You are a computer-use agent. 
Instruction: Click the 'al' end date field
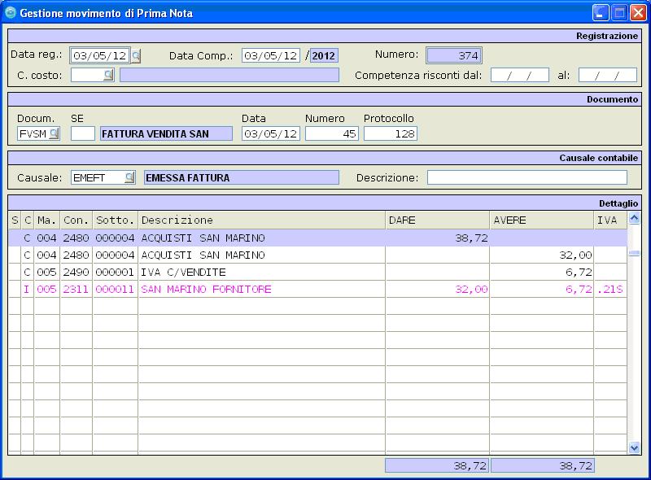coord(607,75)
